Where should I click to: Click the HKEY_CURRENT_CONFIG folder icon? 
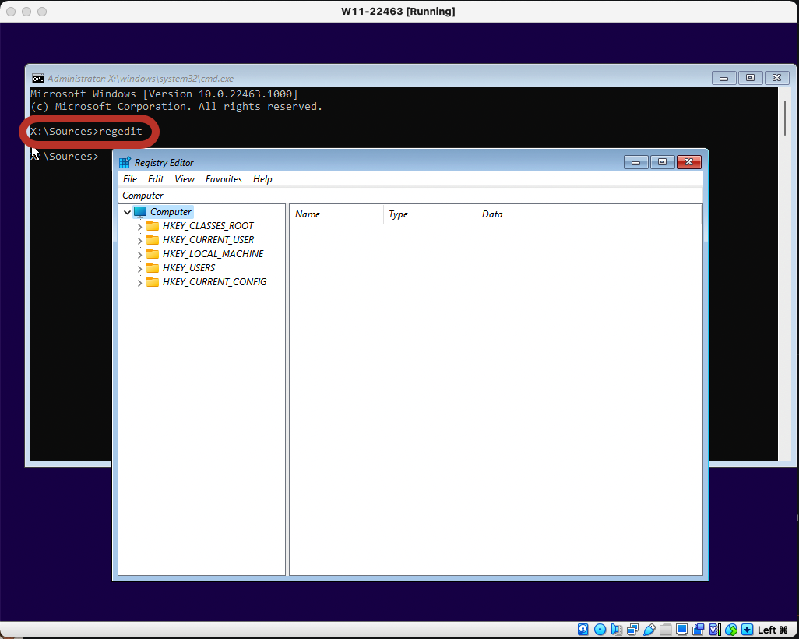coord(153,281)
